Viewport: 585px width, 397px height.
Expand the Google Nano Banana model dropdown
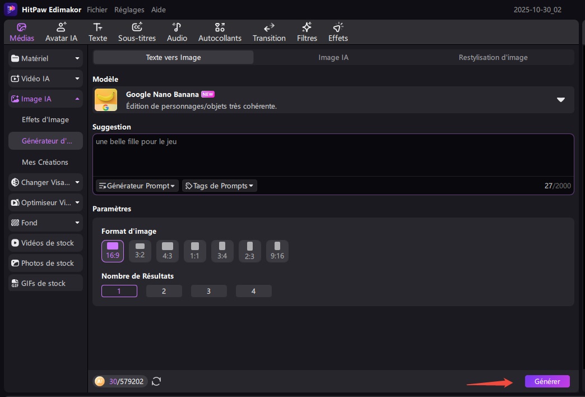[560, 100]
